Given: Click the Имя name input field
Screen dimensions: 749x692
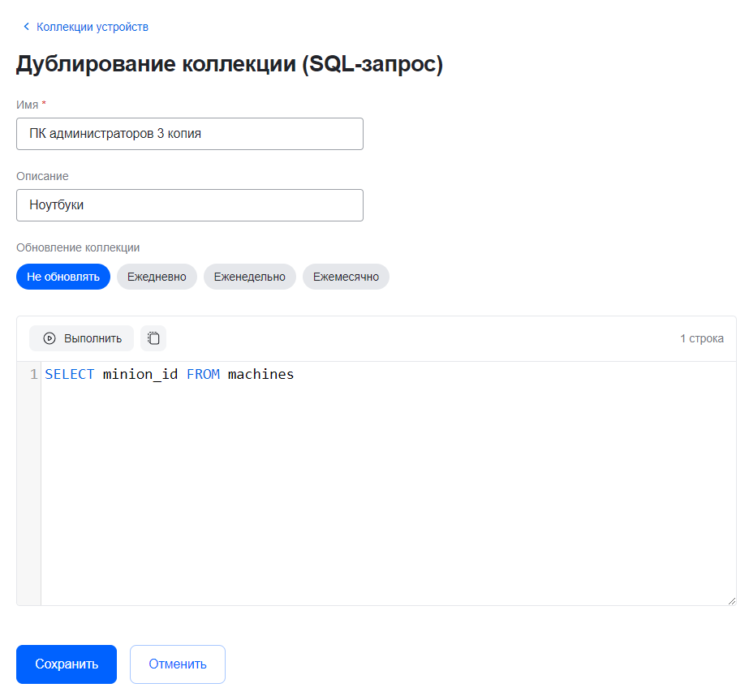Looking at the screenshot, I should coord(189,134).
